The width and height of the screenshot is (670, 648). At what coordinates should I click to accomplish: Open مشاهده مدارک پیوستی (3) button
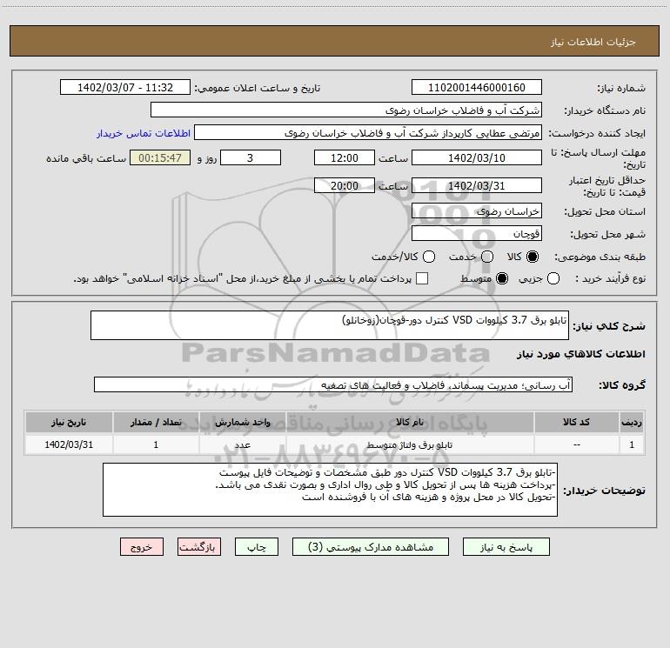pos(371,547)
